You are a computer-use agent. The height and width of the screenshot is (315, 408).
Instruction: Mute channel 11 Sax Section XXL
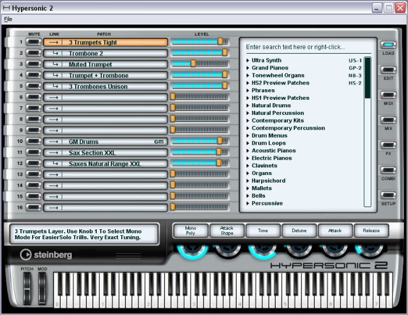click(x=34, y=152)
